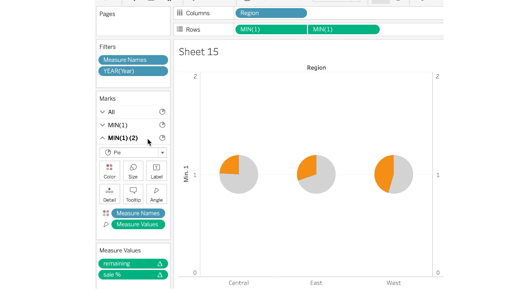Click the remaining pill in Measure Values
The image size is (514, 289).
tap(133, 264)
